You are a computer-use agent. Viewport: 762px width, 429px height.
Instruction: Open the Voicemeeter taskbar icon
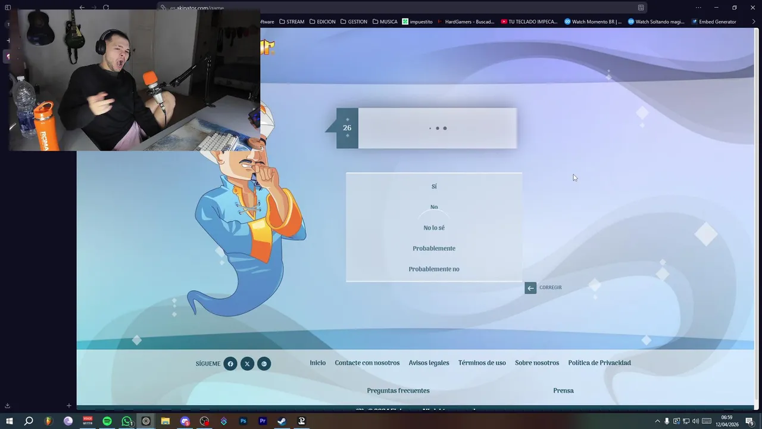point(88,421)
